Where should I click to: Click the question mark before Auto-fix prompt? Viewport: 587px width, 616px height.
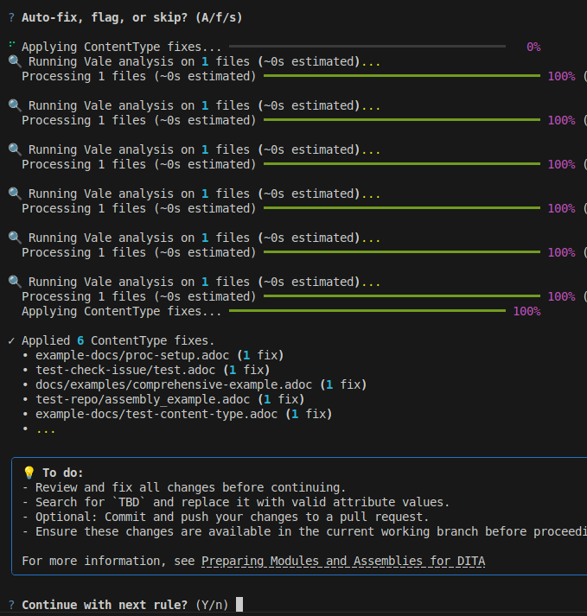point(11,17)
